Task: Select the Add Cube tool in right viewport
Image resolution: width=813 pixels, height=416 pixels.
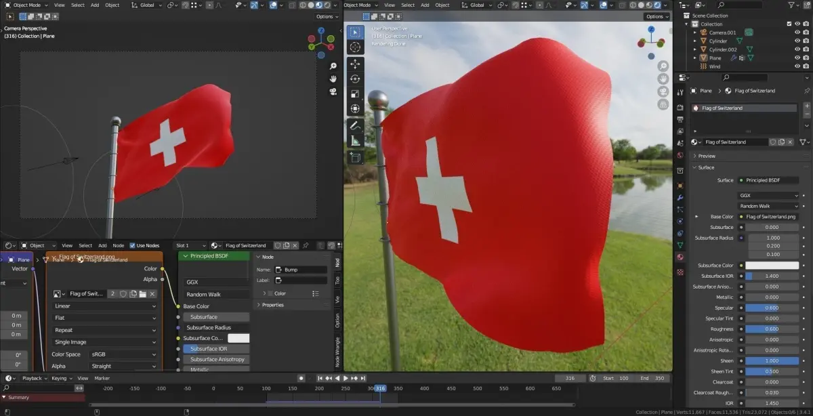Action: point(355,157)
